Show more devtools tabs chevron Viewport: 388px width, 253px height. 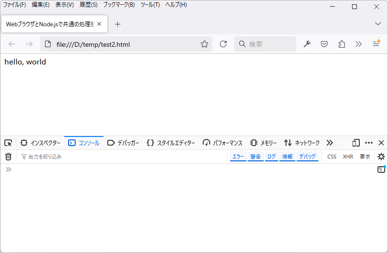tap(330, 143)
